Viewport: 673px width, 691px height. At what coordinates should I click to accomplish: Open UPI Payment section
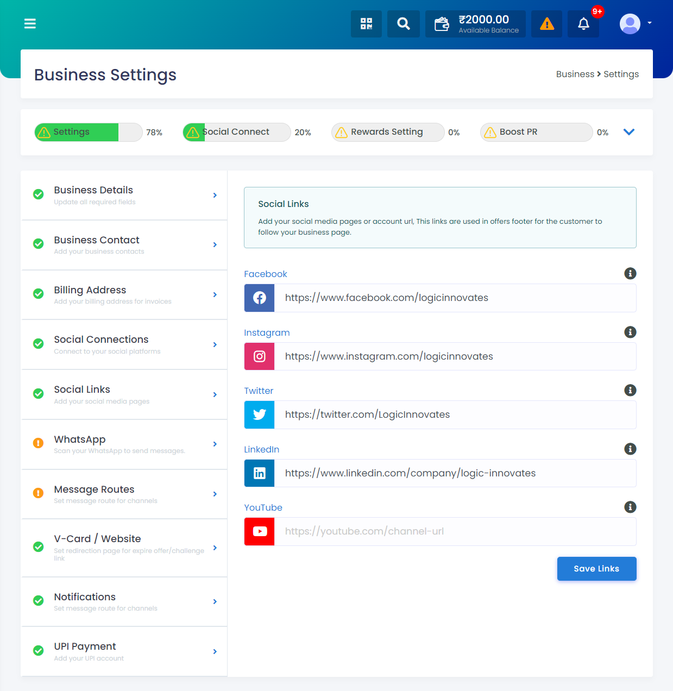click(x=124, y=651)
